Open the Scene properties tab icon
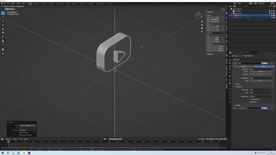 click(x=230, y=69)
